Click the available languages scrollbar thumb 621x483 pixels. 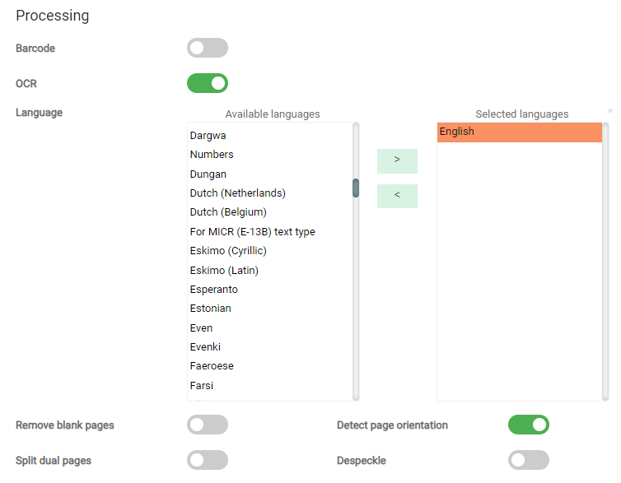click(x=356, y=188)
